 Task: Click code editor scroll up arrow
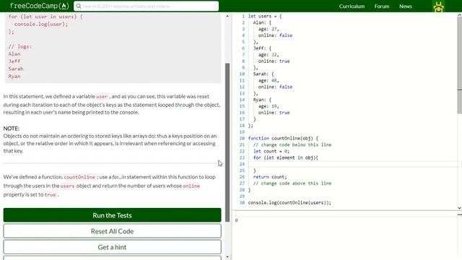coord(459,14)
